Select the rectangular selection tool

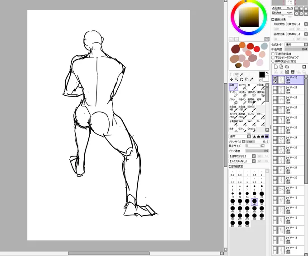[x=231, y=74]
